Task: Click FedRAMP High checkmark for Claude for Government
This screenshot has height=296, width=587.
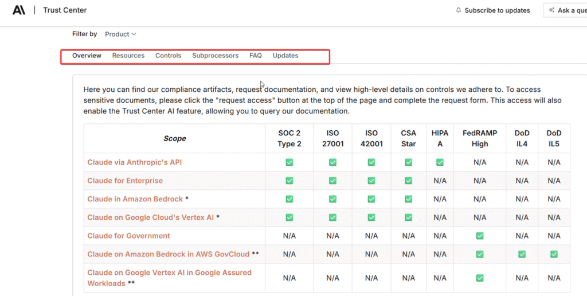Action: pos(480,236)
